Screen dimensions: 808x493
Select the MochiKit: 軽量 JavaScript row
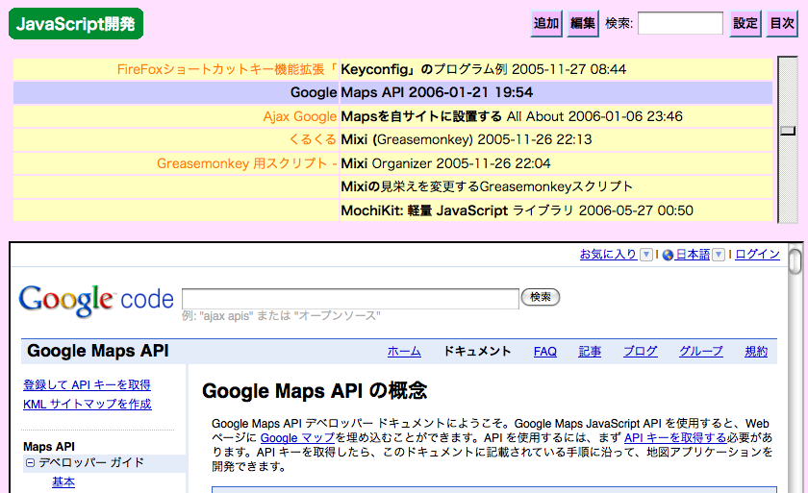click(x=392, y=210)
